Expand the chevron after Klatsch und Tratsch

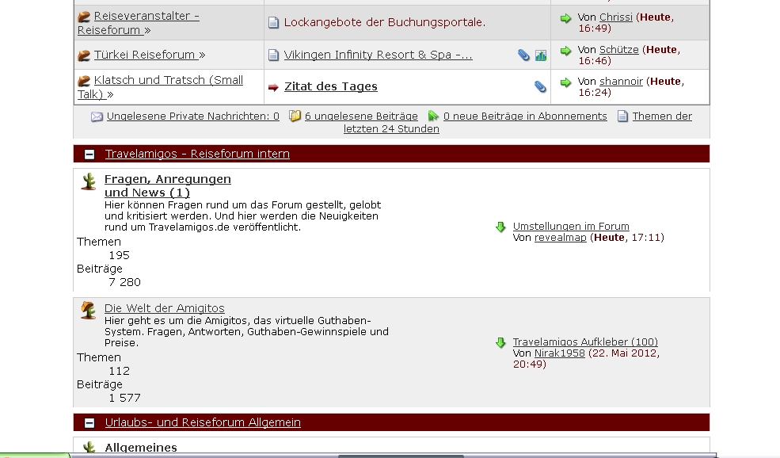(x=110, y=95)
